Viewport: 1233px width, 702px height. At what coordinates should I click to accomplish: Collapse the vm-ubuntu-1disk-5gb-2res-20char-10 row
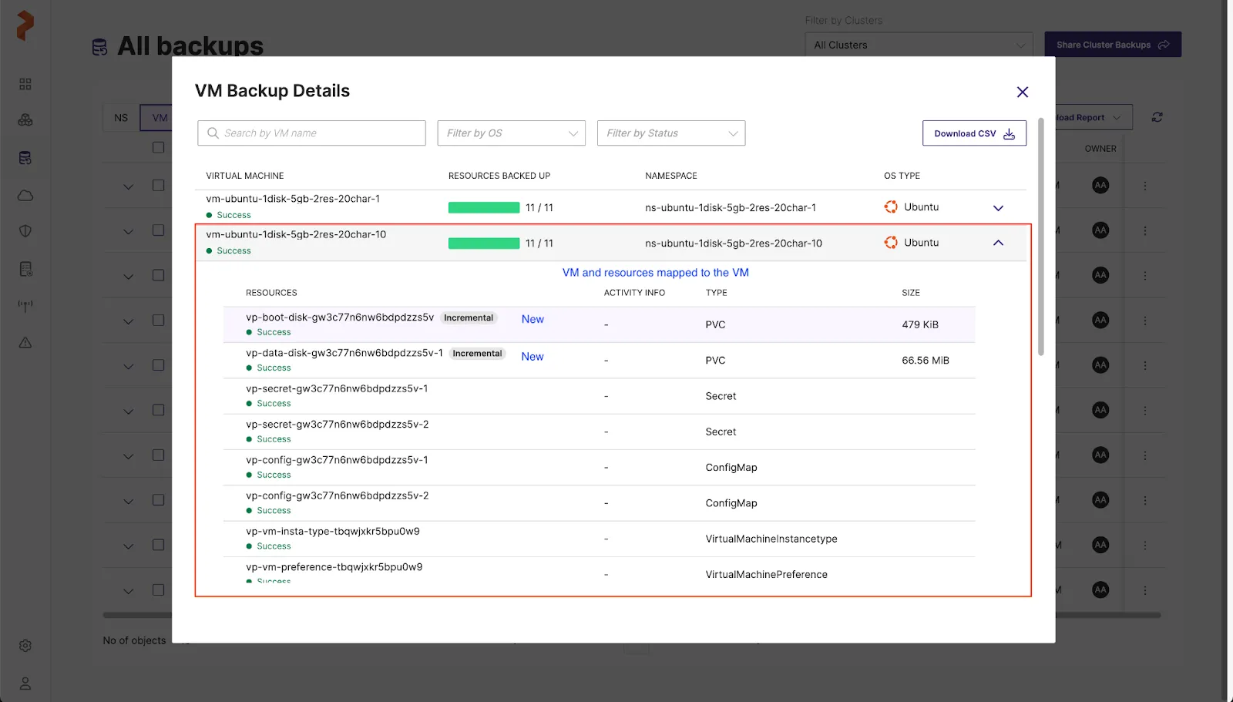[x=998, y=243]
